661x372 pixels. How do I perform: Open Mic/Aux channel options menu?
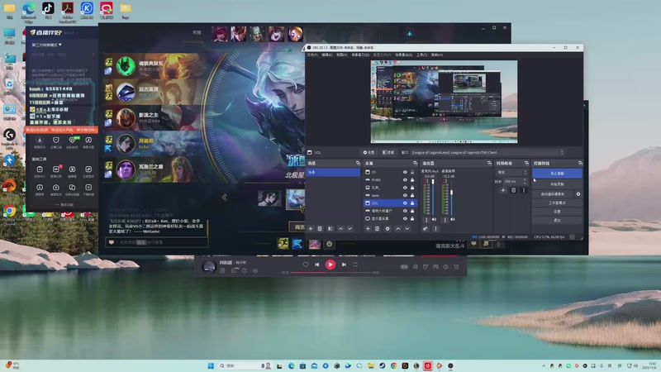[x=426, y=219]
